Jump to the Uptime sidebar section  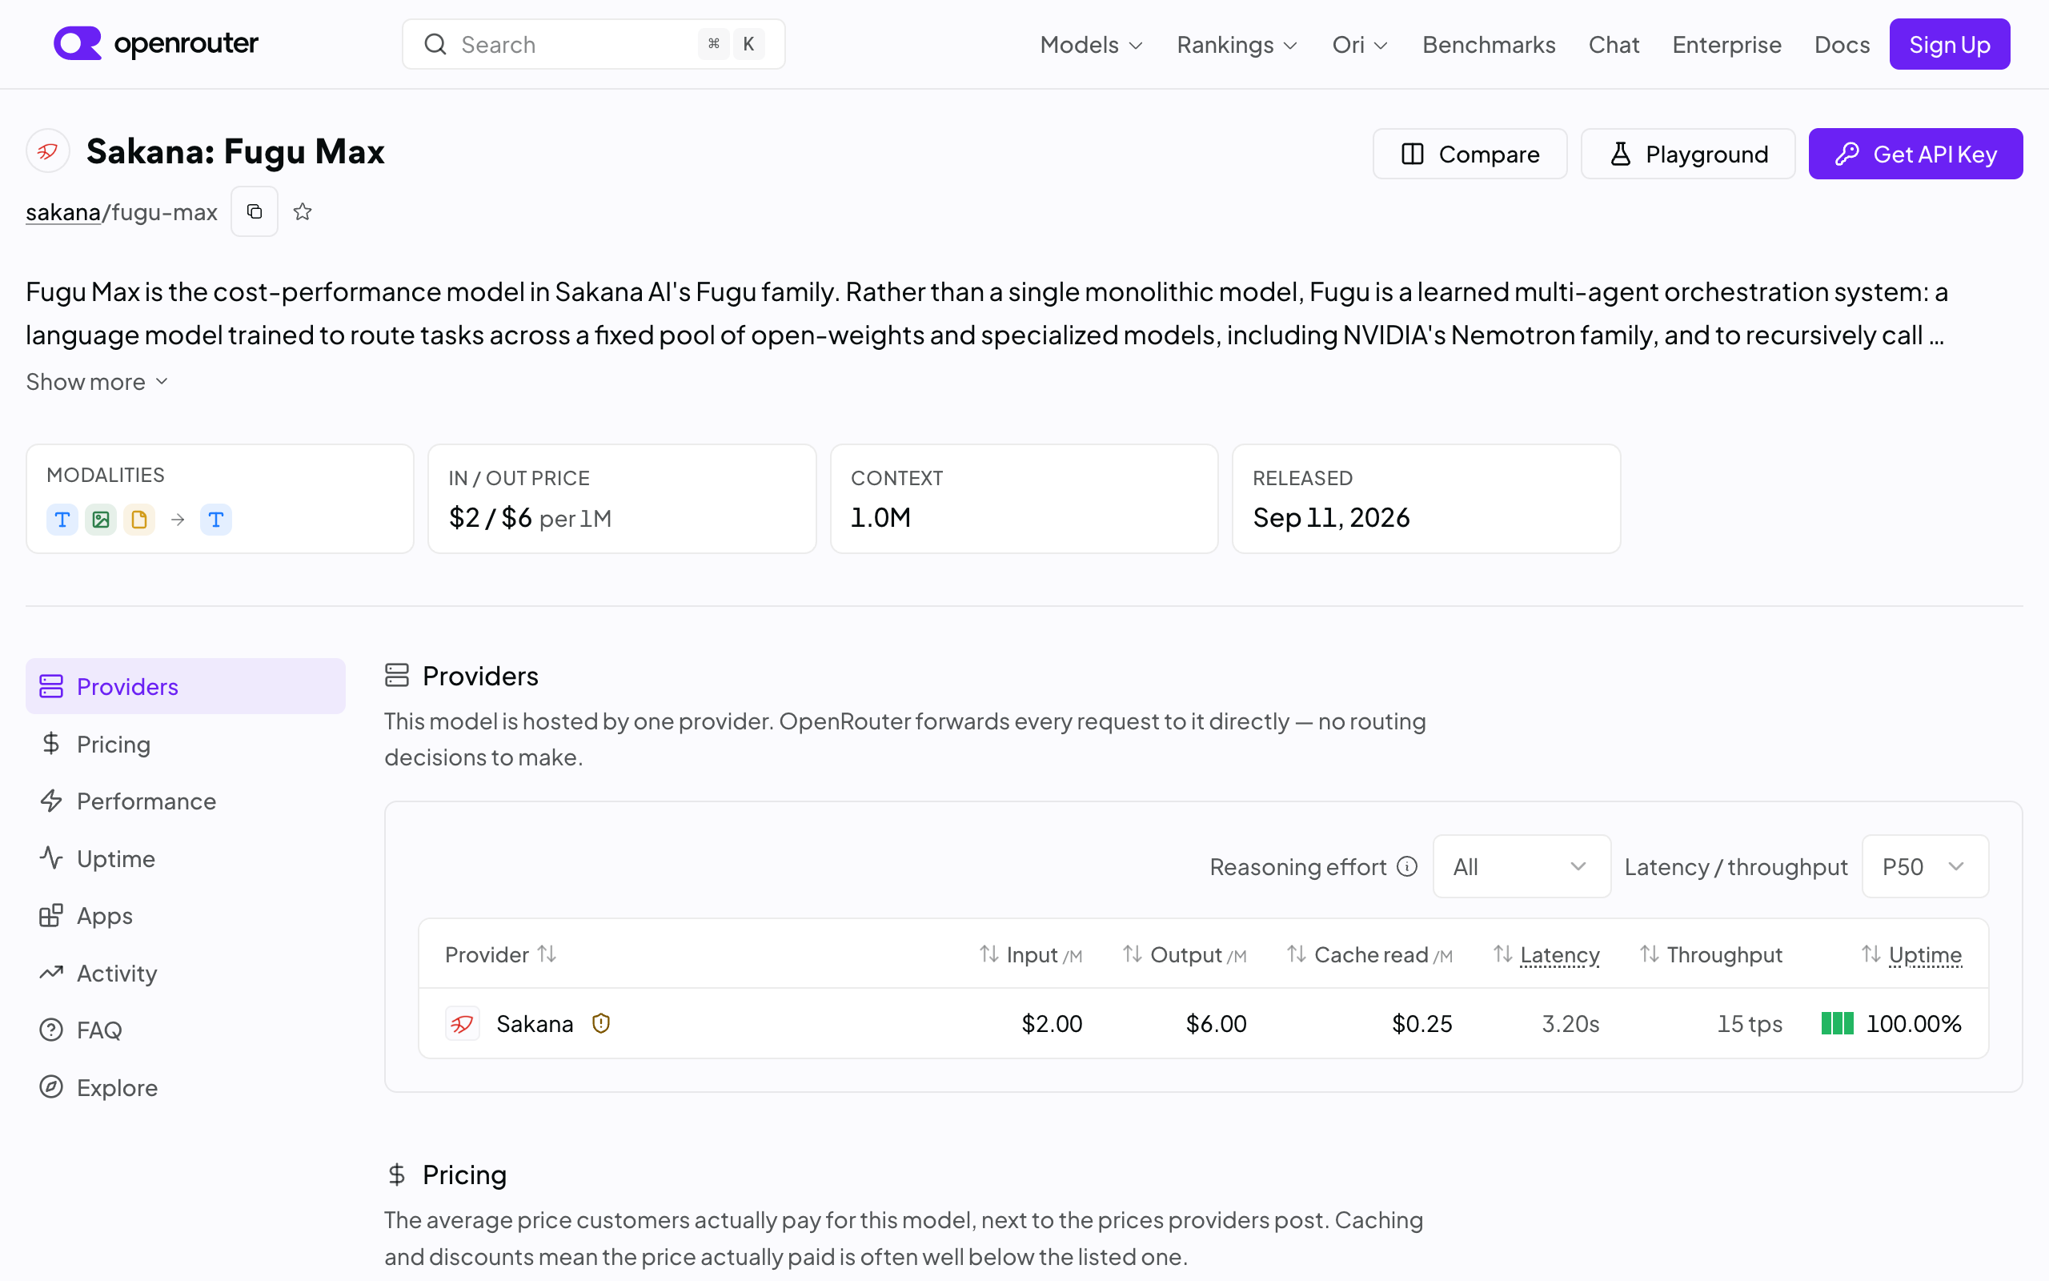(x=186, y=858)
